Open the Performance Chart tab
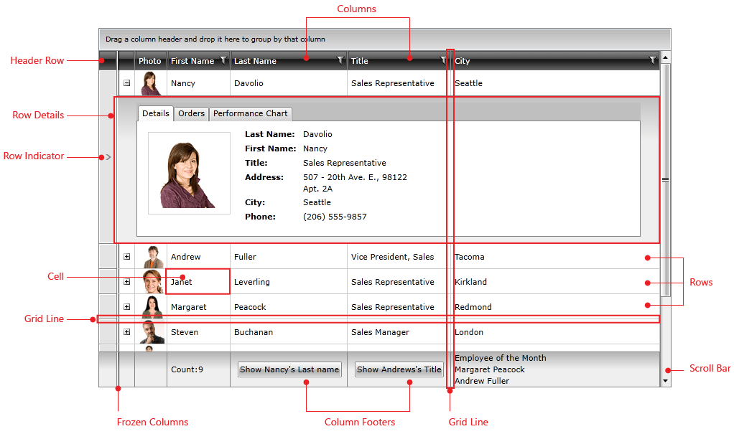 click(x=250, y=113)
